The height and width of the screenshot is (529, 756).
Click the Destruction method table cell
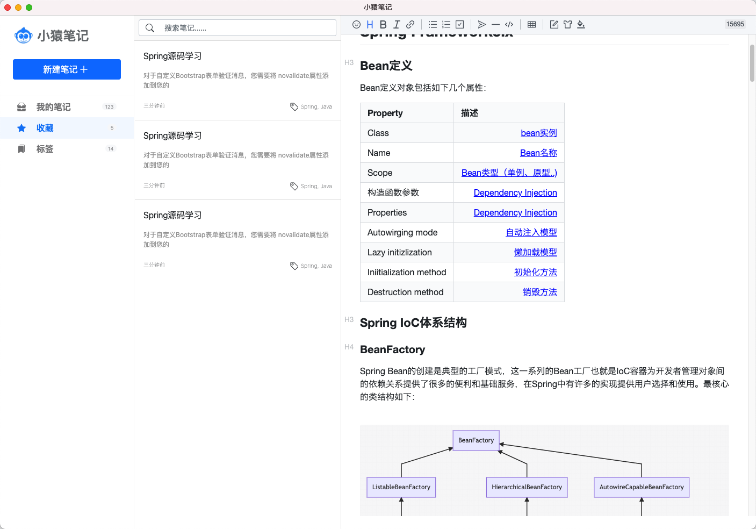coord(407,292)
